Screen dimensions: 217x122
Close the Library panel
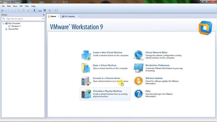(x=44, y=15)
